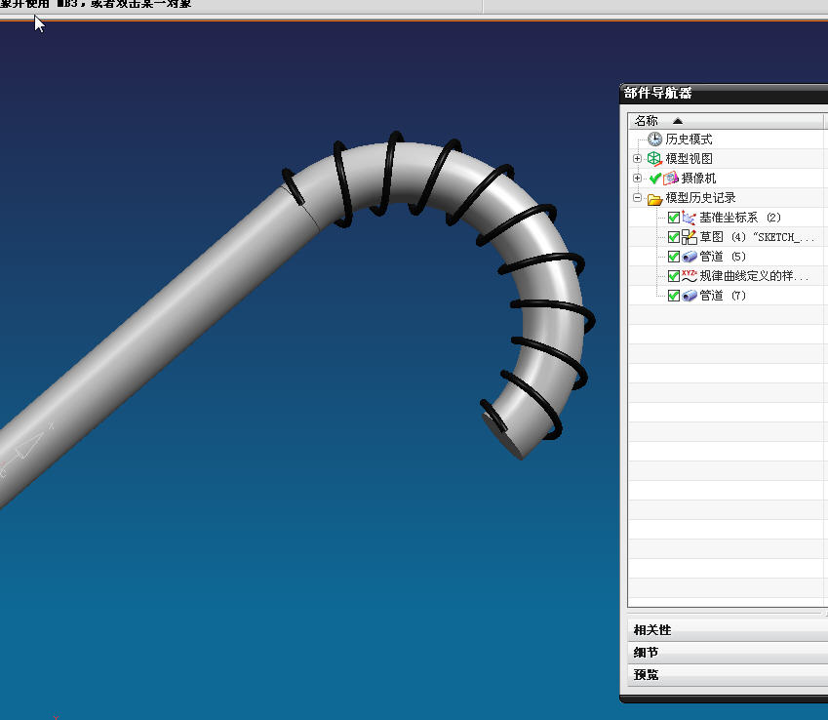The width and height of the screenshot is (828, 720).
Task: Toggle the 草图 (4) feature checkbox
Action: [673, 237]
